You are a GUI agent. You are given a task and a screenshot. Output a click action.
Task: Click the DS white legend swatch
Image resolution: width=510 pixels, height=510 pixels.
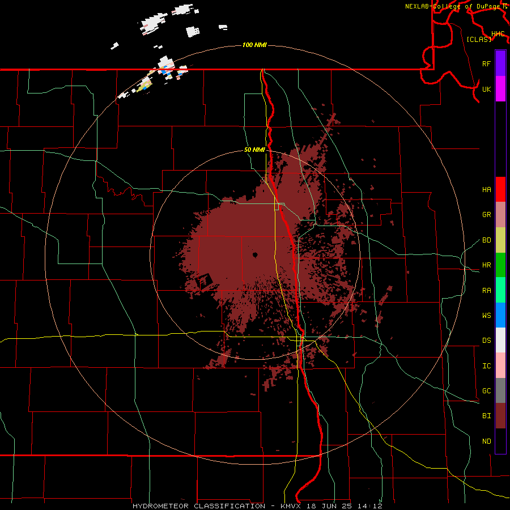500,340
